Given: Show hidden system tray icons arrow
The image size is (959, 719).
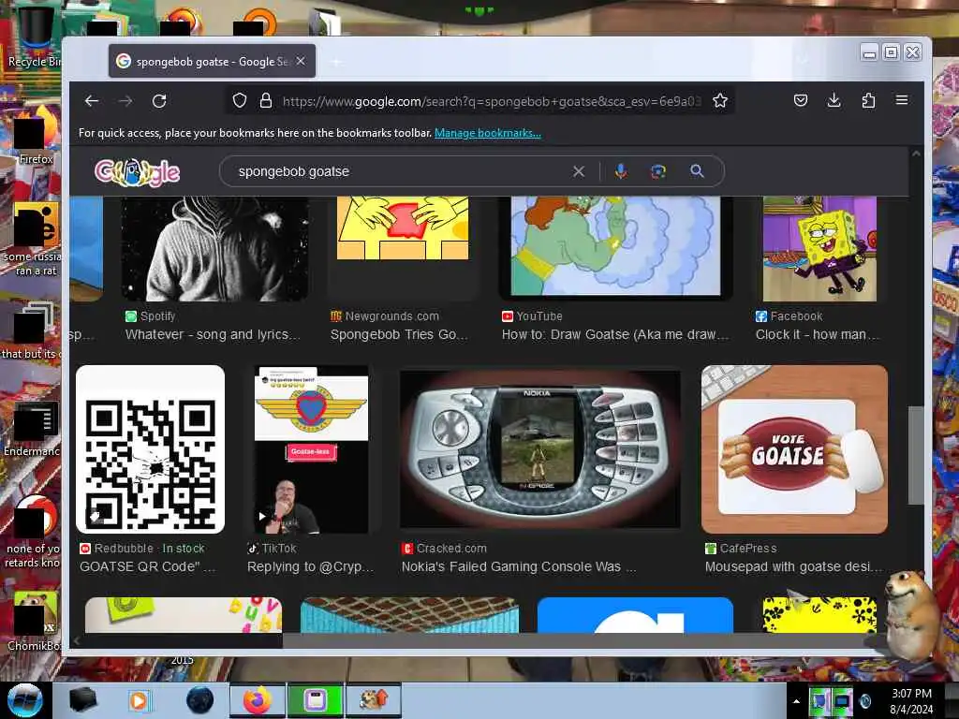Looking at the screenshot, I should pos(796,701).
